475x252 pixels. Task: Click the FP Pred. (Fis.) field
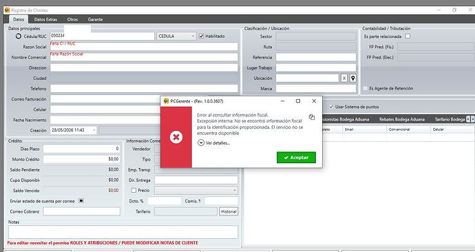point(436,47)
